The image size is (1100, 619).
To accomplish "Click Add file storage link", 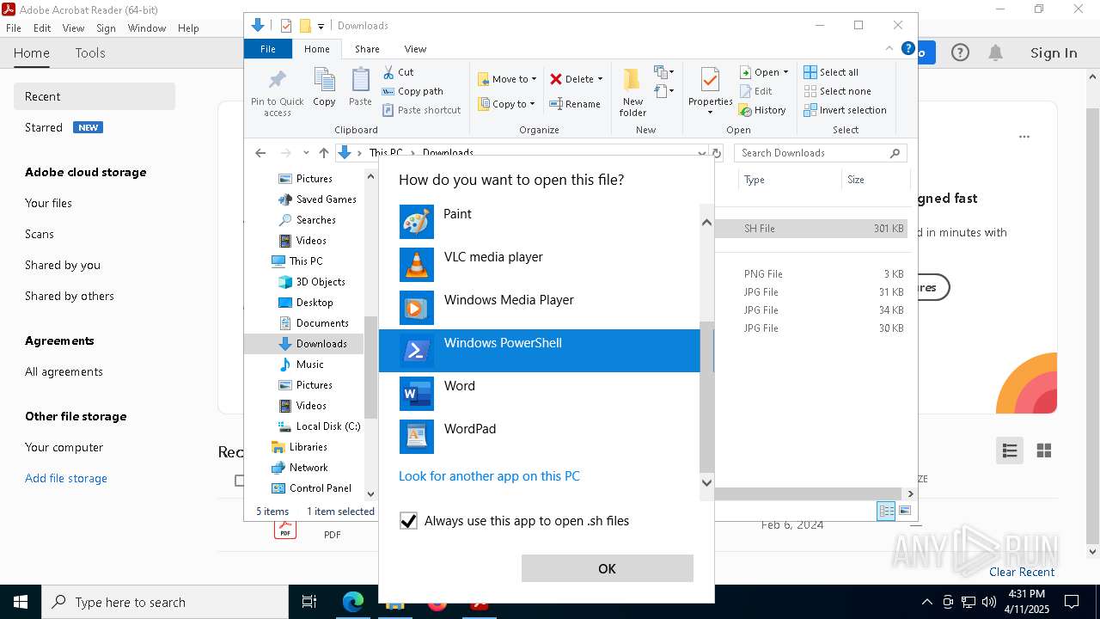I will coord(66,478).
